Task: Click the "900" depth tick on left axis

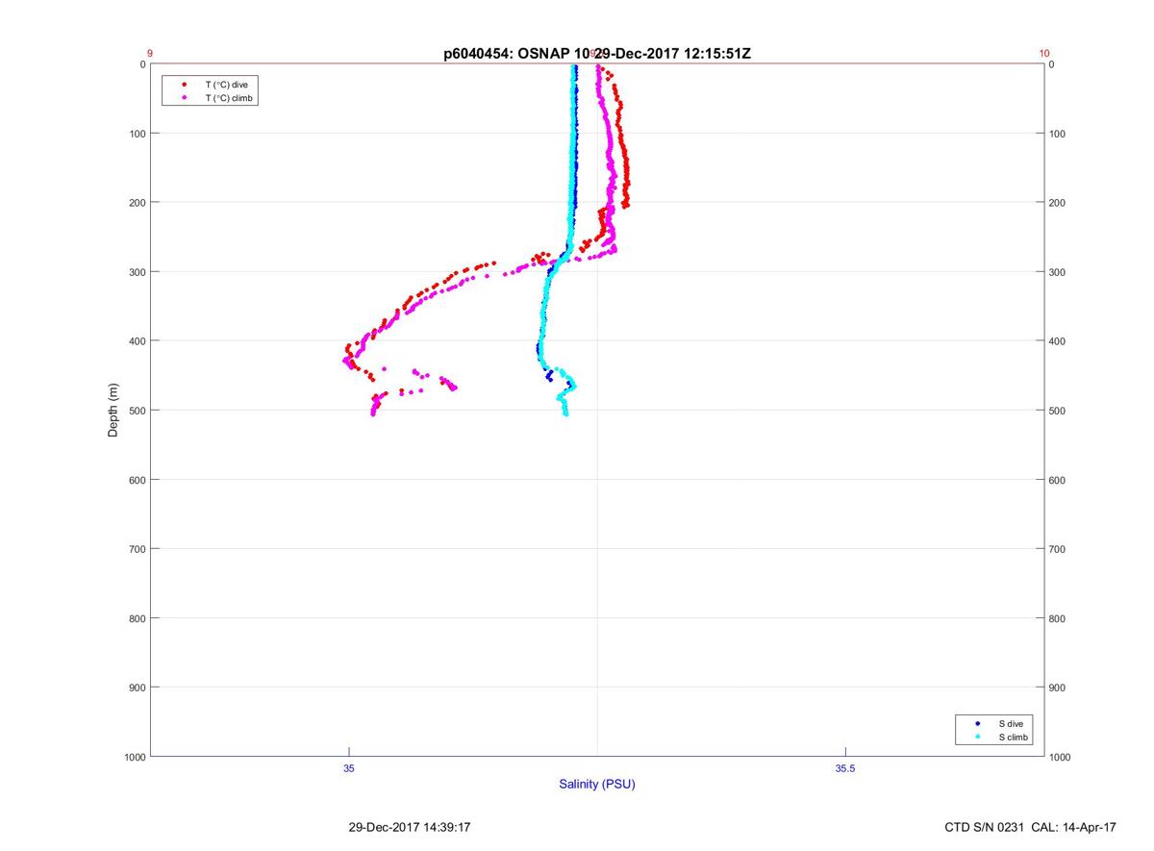Action: (x=138, y=688)
